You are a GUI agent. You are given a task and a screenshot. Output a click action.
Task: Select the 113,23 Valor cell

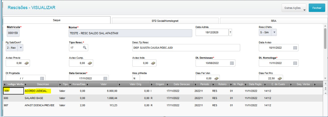pyautogui.click(x=102, y=105)
